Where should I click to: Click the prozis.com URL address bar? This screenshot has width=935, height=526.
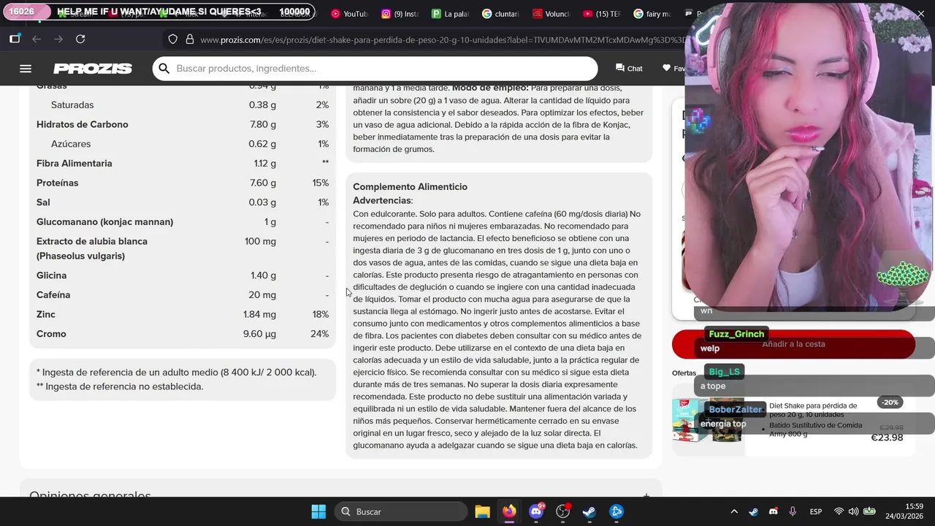pyautogui.click(x=443, y=39)
